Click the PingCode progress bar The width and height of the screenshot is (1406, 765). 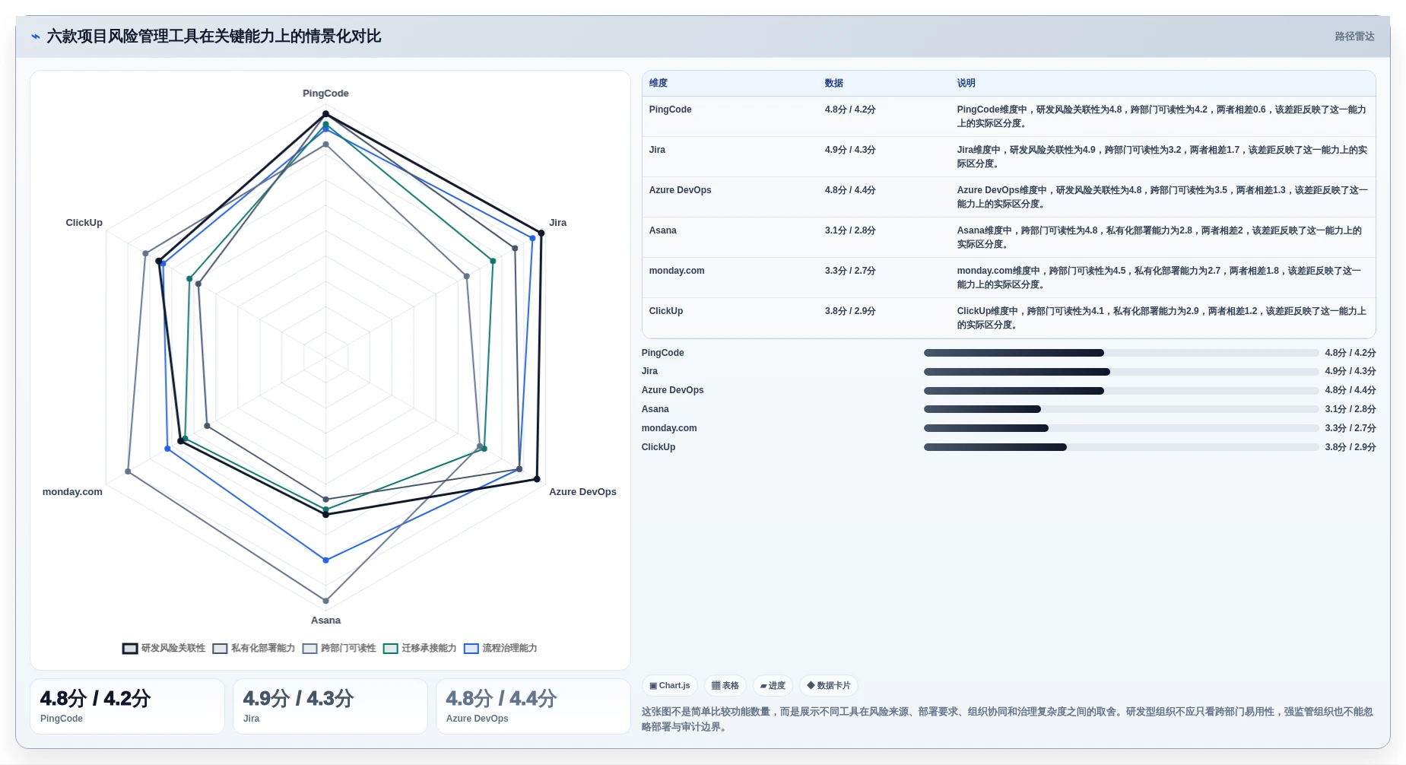click(1121, 353)
